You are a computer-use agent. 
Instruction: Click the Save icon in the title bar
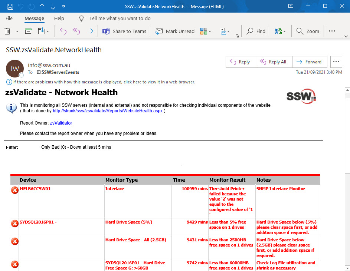[10, 6]
